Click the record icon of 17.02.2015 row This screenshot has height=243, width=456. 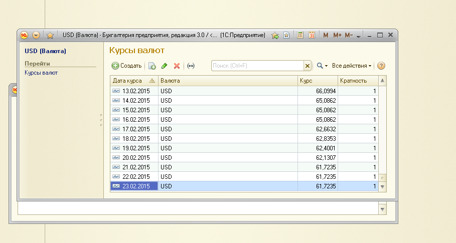(116, 129)
